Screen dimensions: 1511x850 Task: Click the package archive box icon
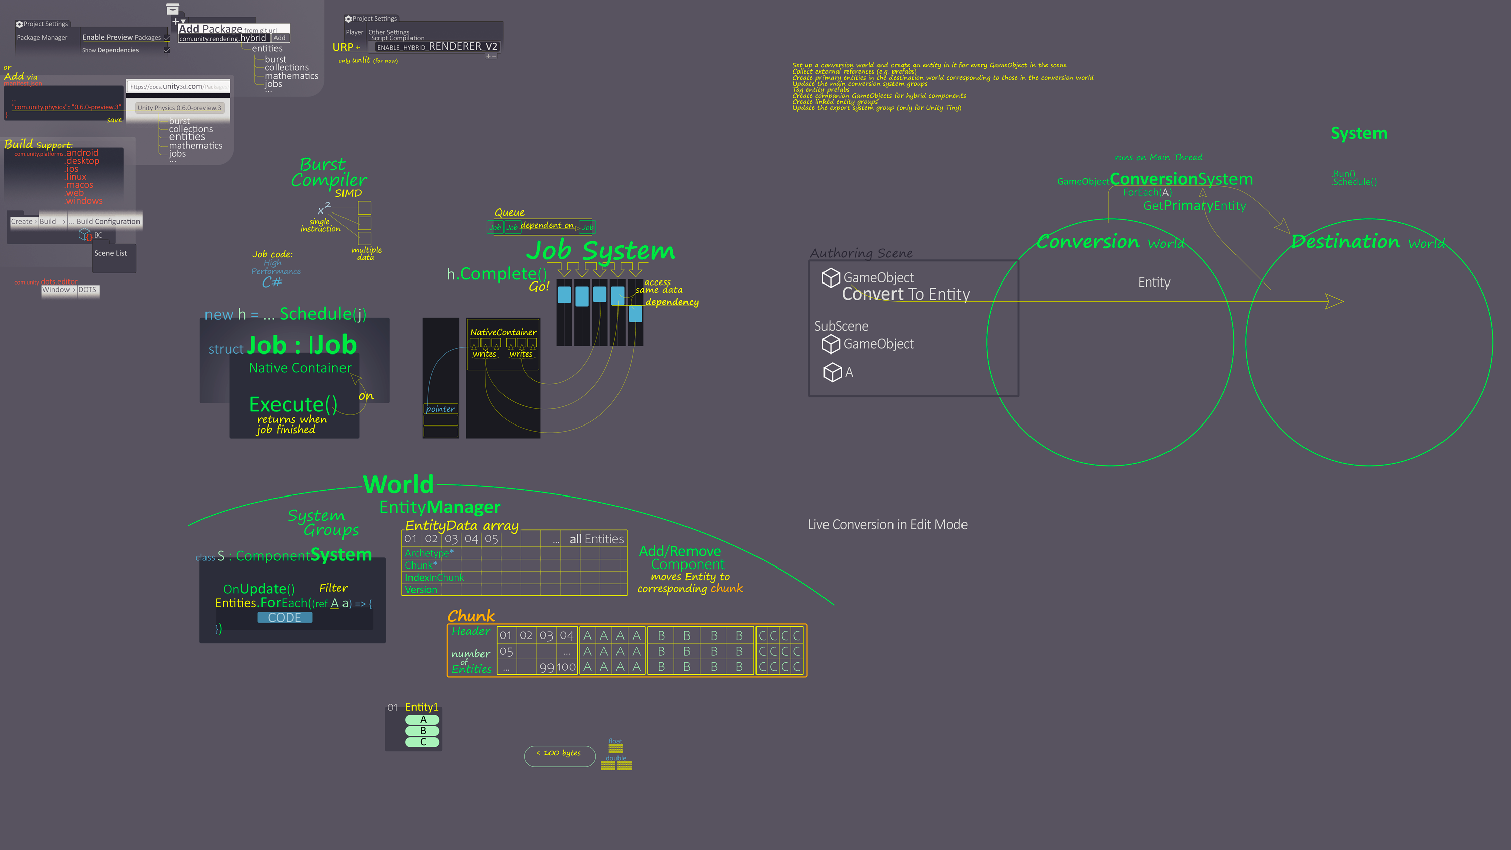click(172, 9)
